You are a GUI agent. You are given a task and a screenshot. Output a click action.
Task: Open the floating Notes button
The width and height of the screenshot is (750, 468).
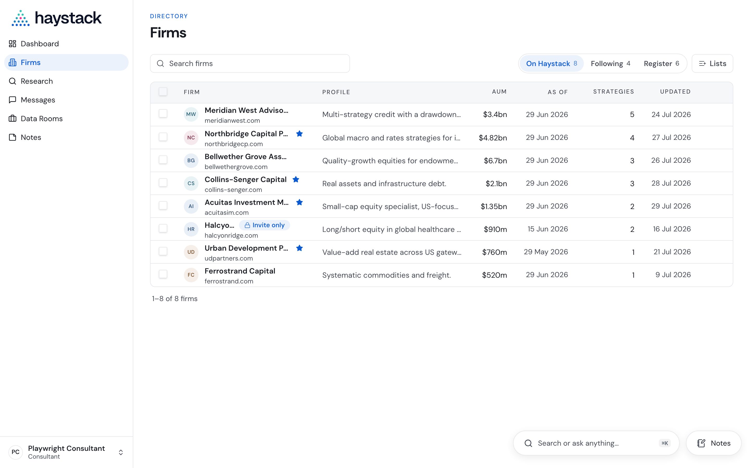(x=714, y=443)
